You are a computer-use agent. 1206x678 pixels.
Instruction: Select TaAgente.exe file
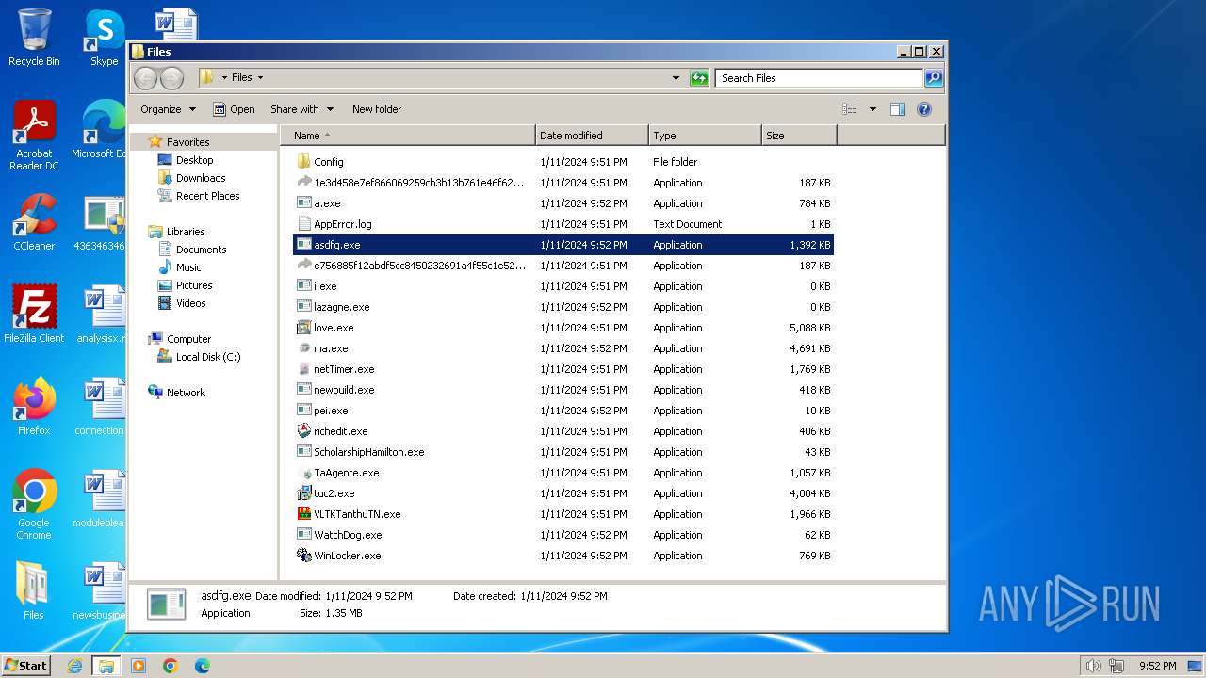click(563, 473)
